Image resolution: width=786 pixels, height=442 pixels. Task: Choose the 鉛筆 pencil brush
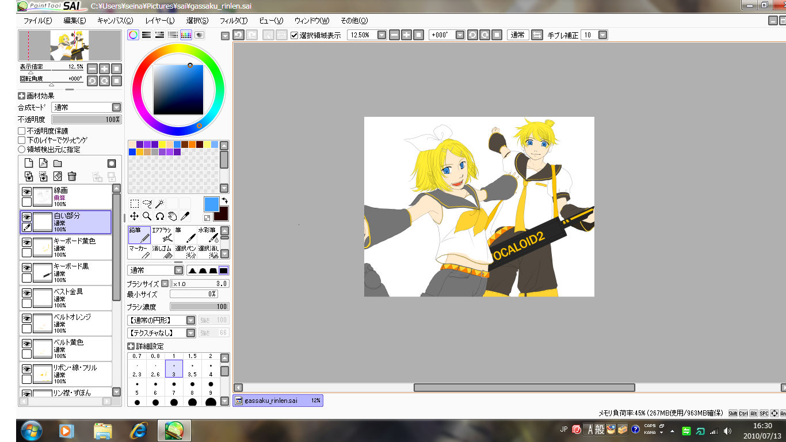(x=139, y=234)
